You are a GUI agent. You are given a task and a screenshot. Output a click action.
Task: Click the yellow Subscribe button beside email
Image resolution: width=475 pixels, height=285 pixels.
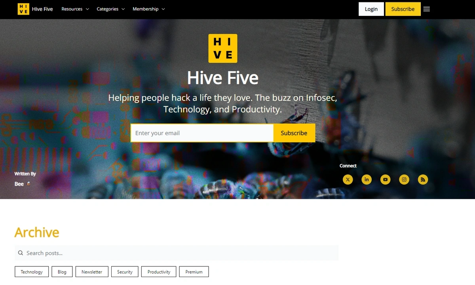[x=294, y=133]
